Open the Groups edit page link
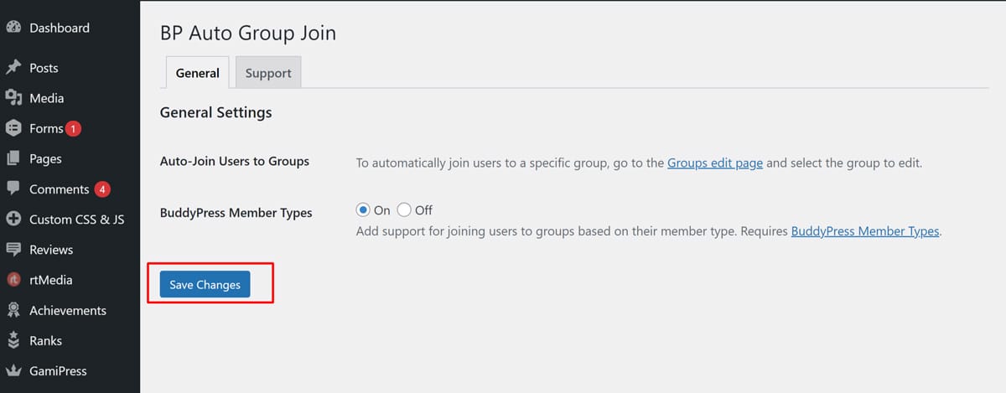Viewport: 1006px width, 393px height. point(715,163)
